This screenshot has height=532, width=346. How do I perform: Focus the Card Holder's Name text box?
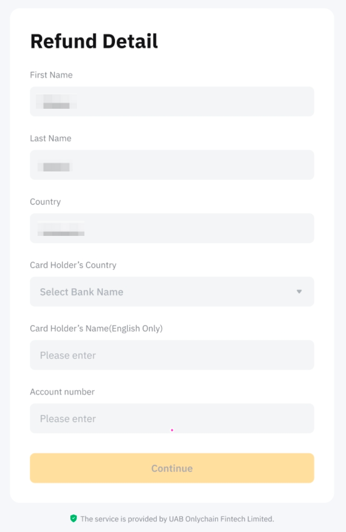tap(172, 355)
